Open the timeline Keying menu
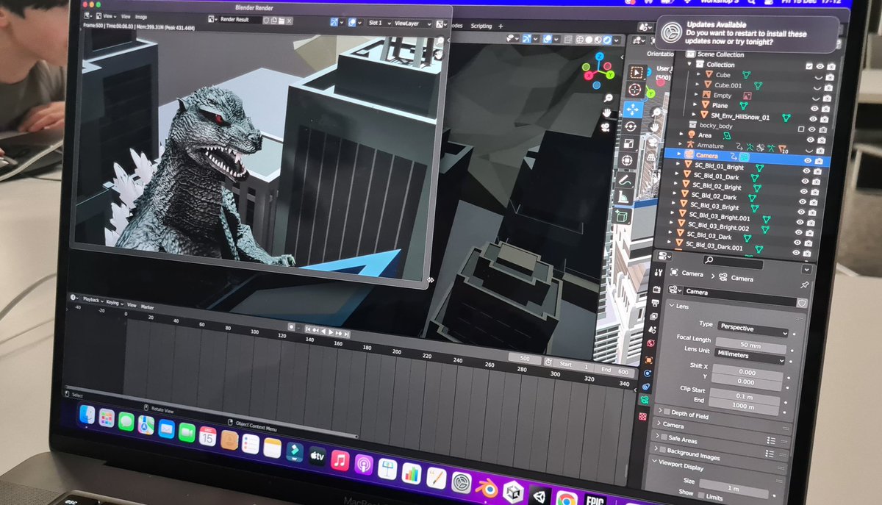 click(x=114, y=302)
